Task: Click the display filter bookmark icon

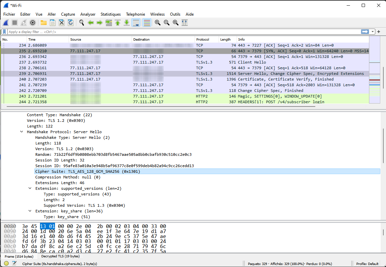Action: click(x=4, y=32)
